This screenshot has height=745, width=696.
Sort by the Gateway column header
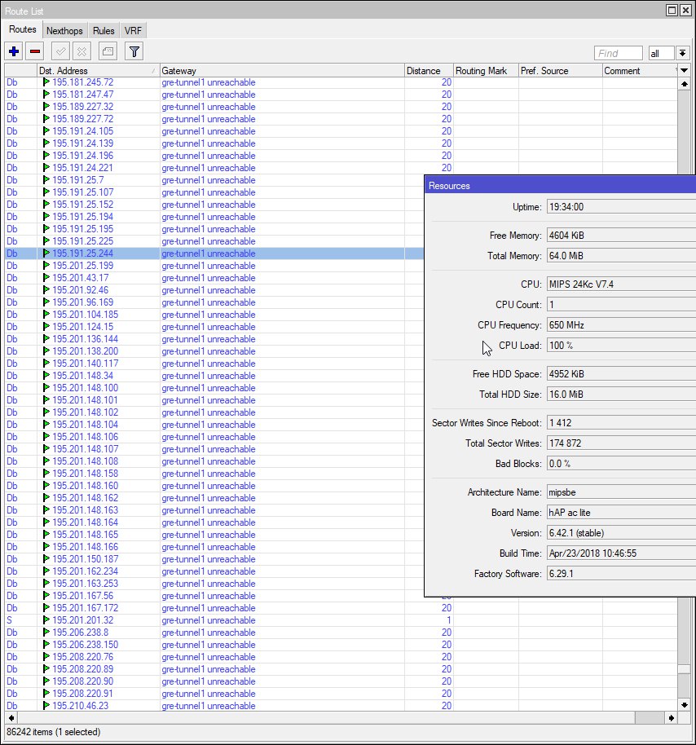[x=282, y=71]
